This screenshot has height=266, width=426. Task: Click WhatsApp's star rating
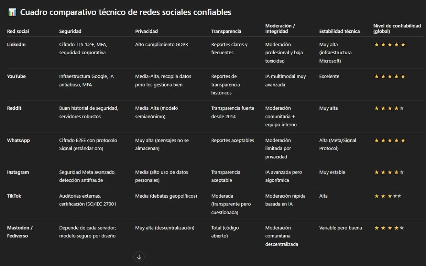(389, 141)
